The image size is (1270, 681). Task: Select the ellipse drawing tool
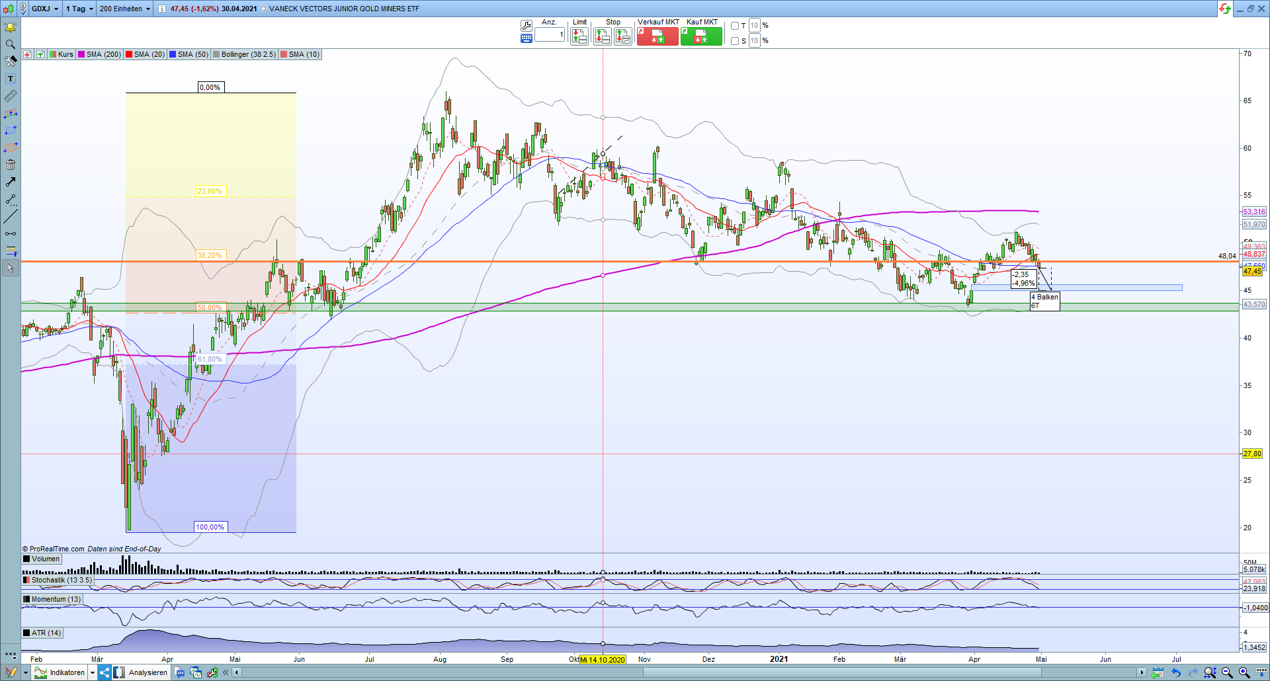[11, 147]
